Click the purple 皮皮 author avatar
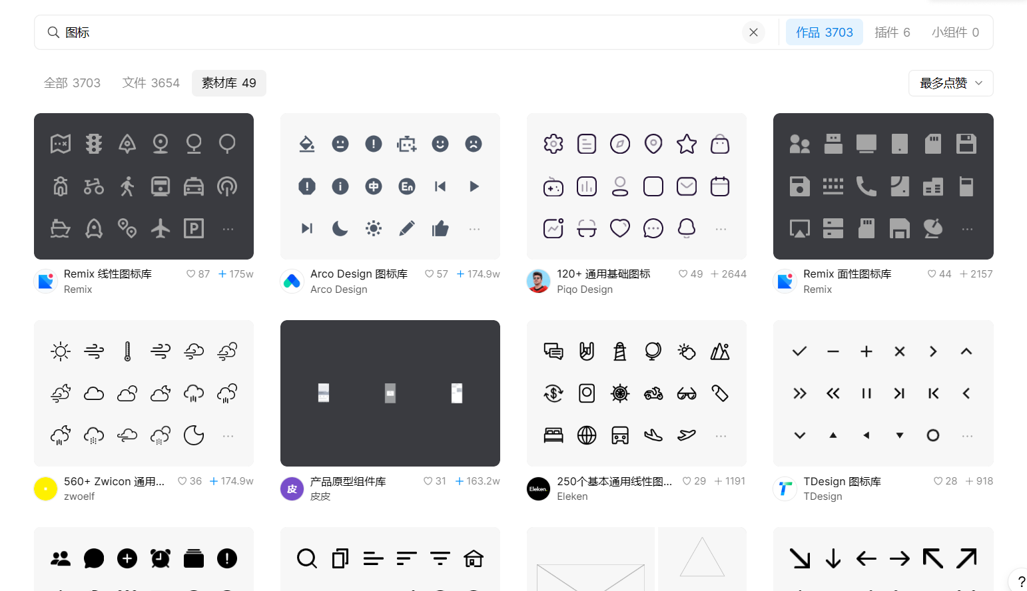Screen dimensions: 1027x591 tap(292, 489)
